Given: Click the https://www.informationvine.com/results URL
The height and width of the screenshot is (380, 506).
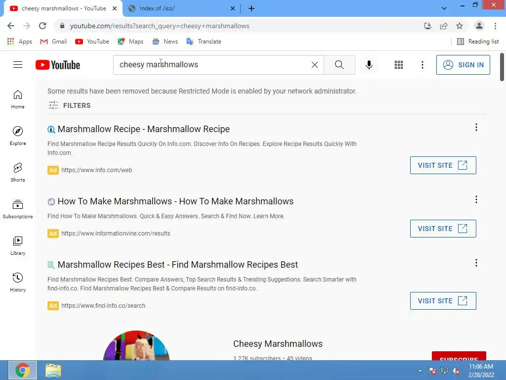Looking at the screenshot, I should coord(116,234).
